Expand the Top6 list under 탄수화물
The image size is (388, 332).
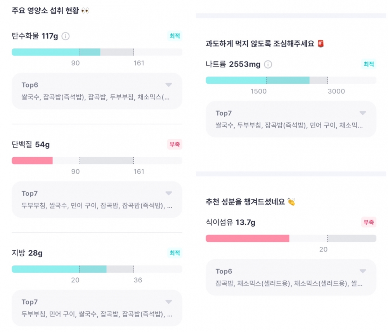(168, 85)
